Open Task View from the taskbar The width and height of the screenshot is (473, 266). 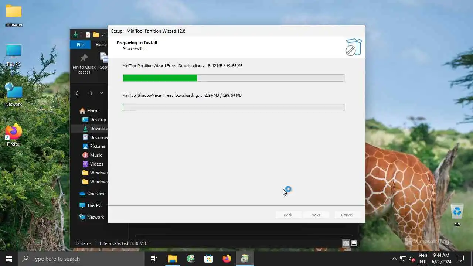click(154, 259)
